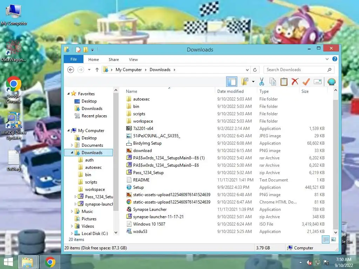Expand Music in the navigation tree

tap(72, 211)
